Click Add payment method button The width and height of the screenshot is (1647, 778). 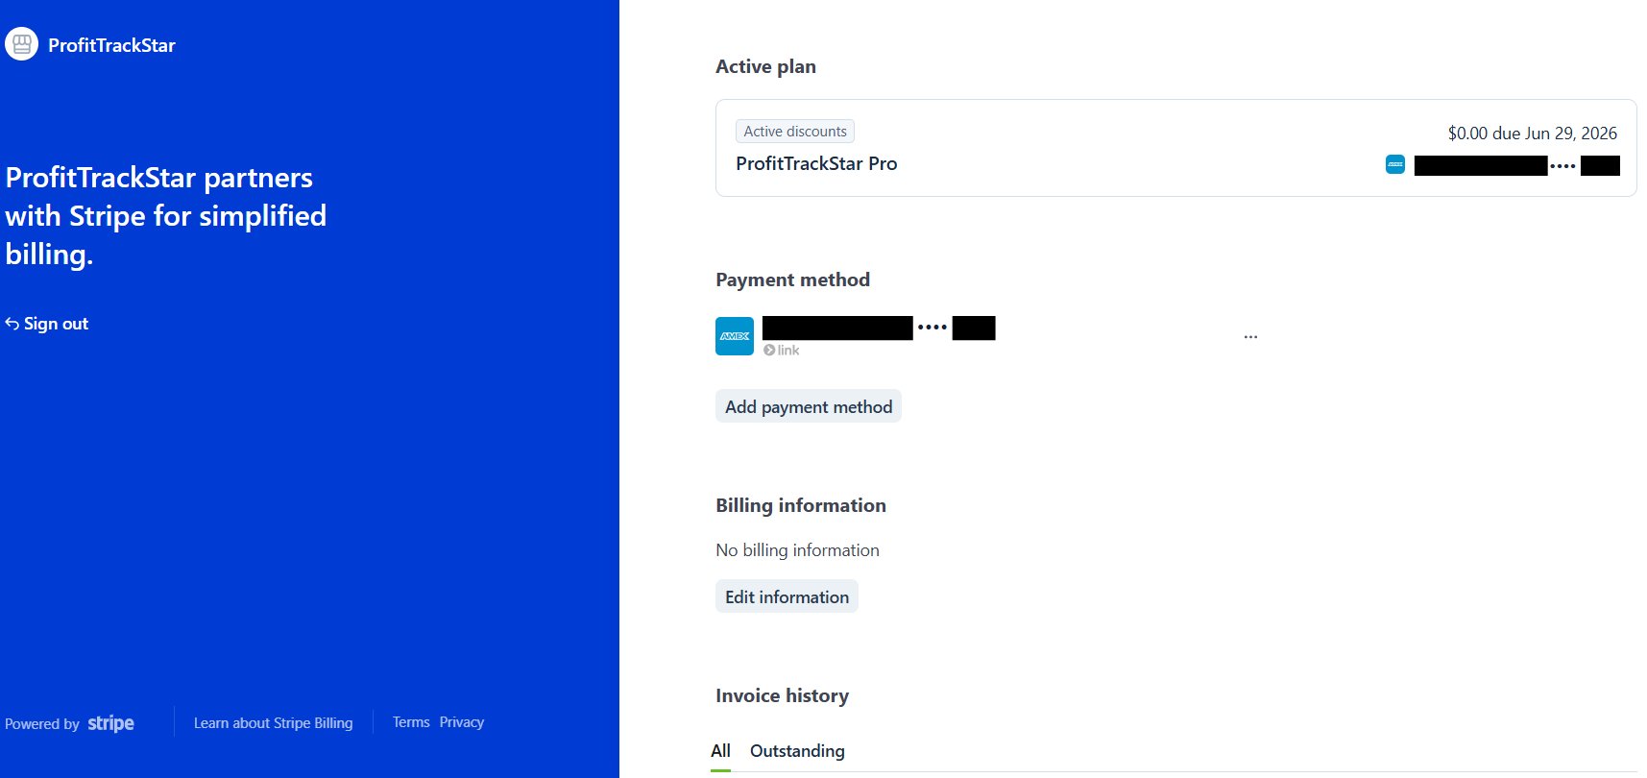coord(809,406)
